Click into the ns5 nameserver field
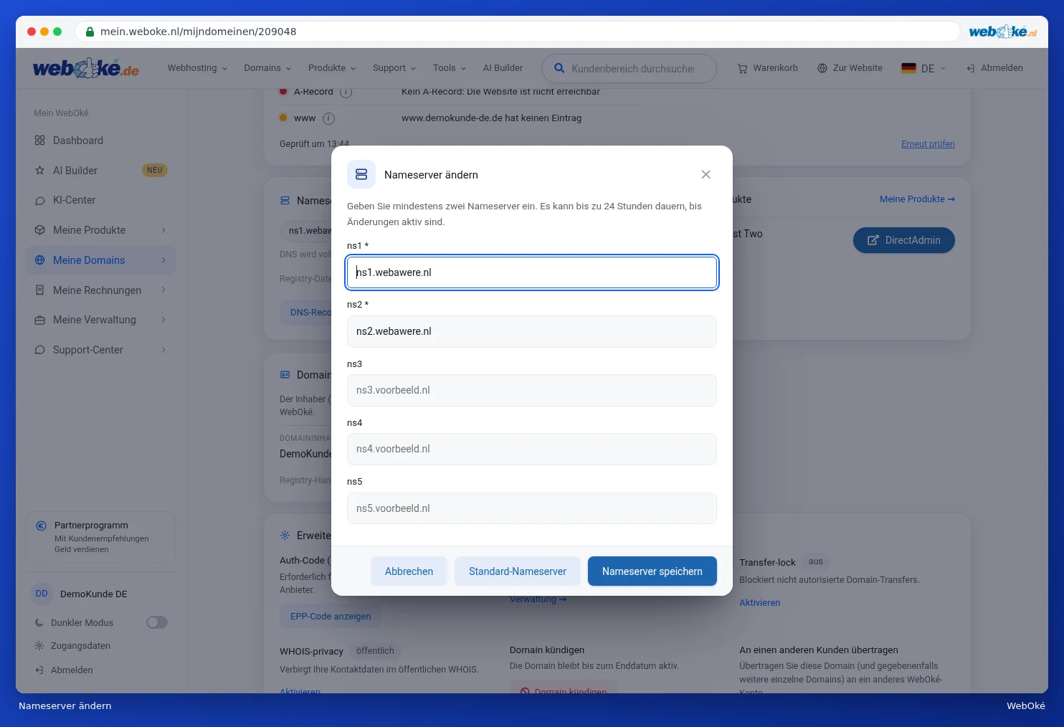Image resolution: width=1064 pixels, height=727 pixels. pos(531,508)
